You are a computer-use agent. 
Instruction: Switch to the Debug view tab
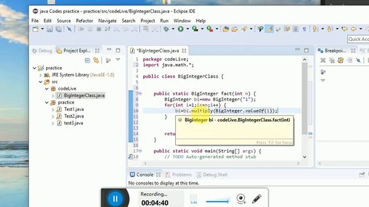42,51
